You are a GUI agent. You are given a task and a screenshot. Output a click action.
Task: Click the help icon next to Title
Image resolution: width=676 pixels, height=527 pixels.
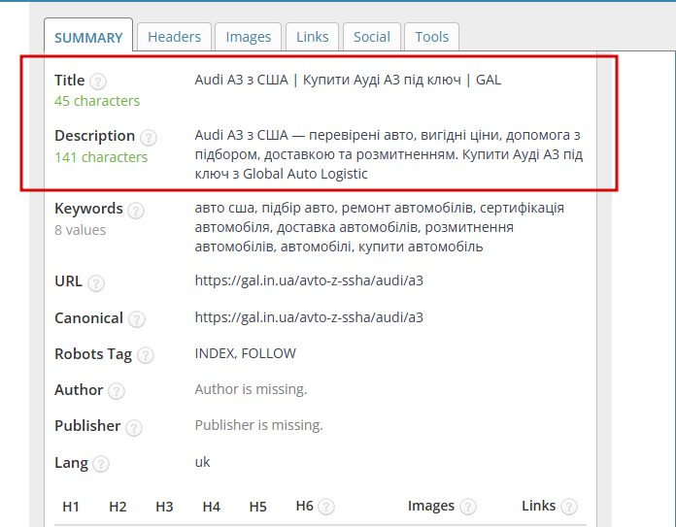point(98,82)
